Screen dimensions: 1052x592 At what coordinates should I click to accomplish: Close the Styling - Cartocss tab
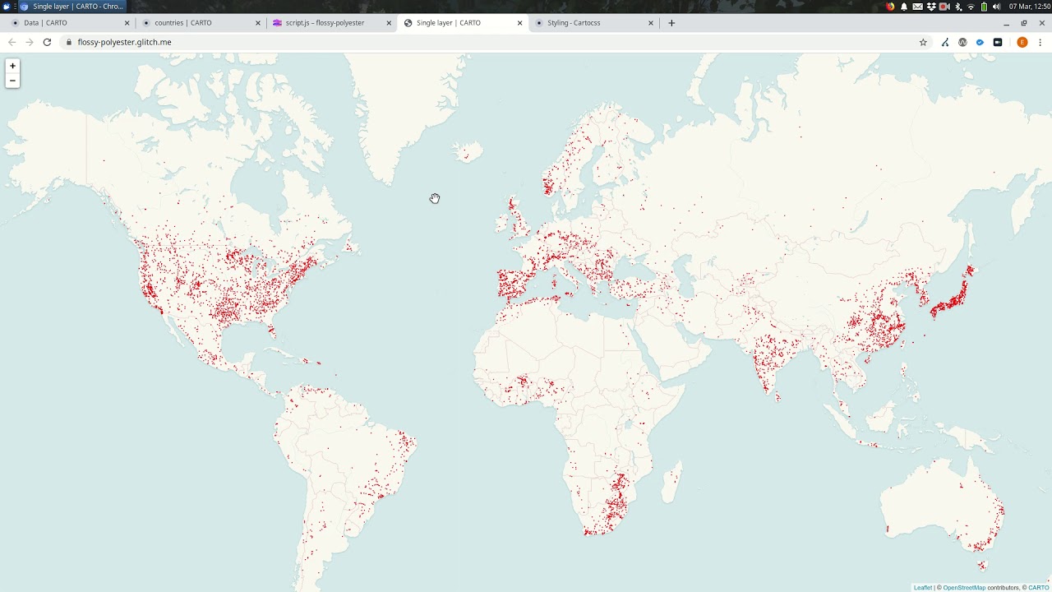tap(651, 23)
